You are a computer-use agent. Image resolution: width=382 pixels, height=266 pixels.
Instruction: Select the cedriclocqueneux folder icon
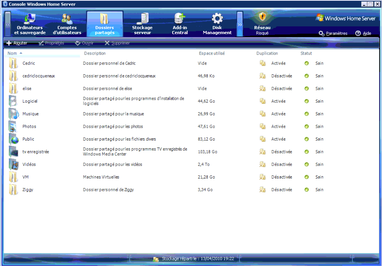[13, 76]
